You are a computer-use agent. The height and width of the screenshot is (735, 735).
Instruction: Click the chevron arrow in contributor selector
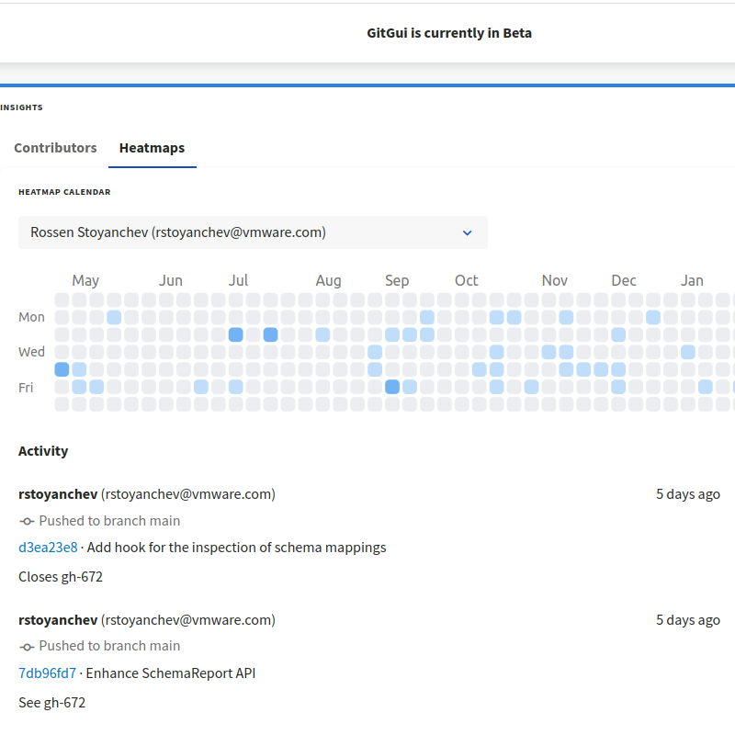[467, 232]
